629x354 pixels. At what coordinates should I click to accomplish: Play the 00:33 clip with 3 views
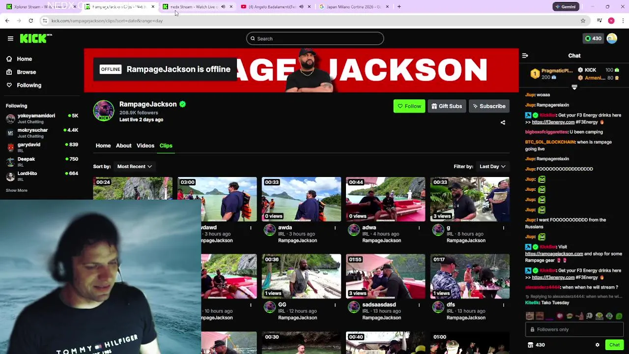point(470,199)
